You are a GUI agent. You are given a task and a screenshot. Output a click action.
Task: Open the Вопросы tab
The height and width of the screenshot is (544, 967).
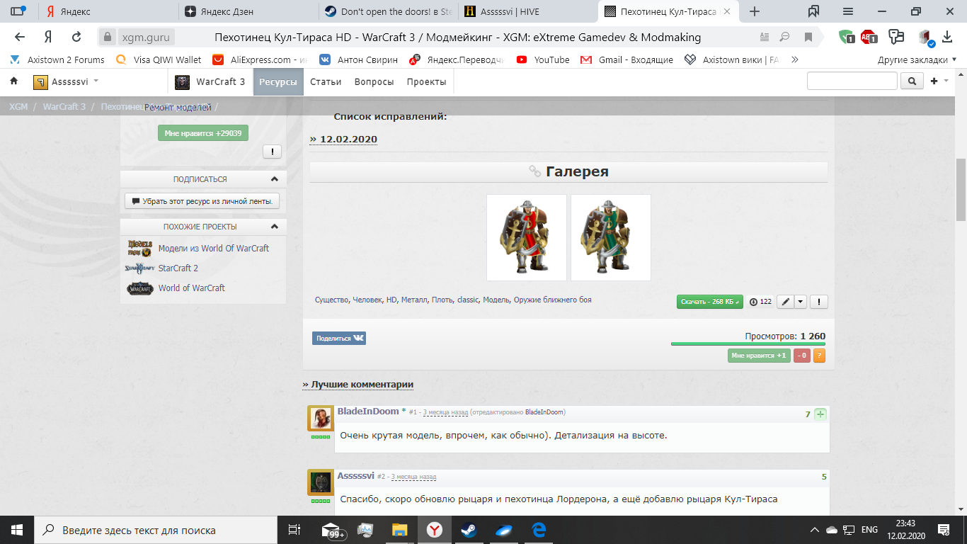[x=374, y=82]
